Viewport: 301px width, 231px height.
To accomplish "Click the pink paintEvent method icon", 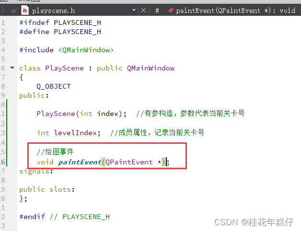I will (171, 10).
